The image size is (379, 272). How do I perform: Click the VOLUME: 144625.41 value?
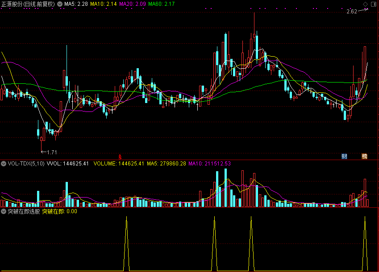coord(119,164)
